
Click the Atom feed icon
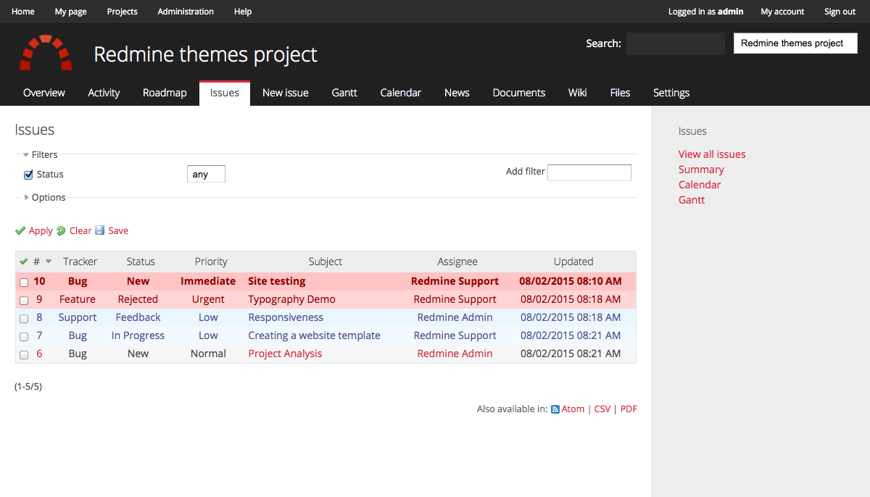(555, 409)
